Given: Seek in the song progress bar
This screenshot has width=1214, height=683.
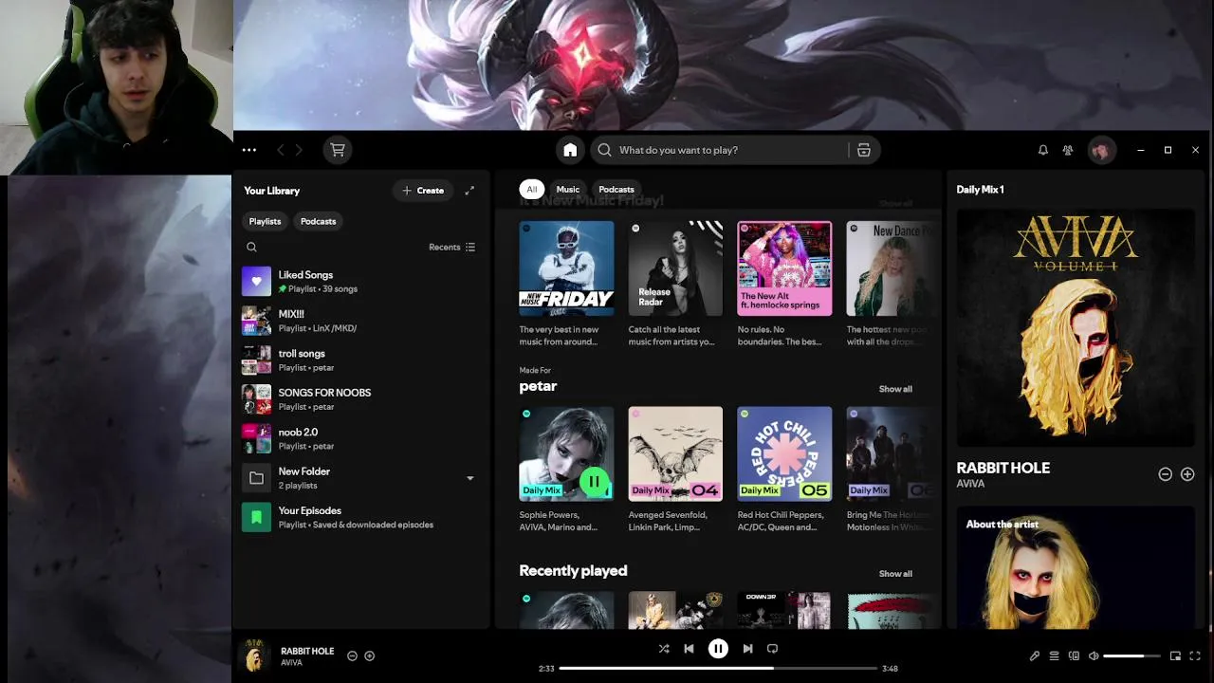Looking at the screenshot, I should [x=717, y=669].
